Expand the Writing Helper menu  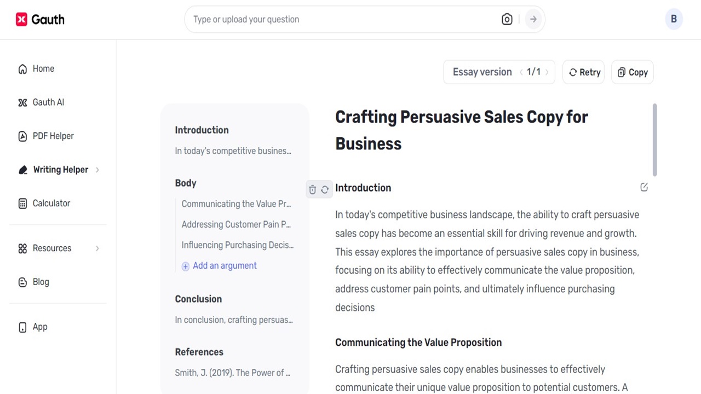[61, 170]
